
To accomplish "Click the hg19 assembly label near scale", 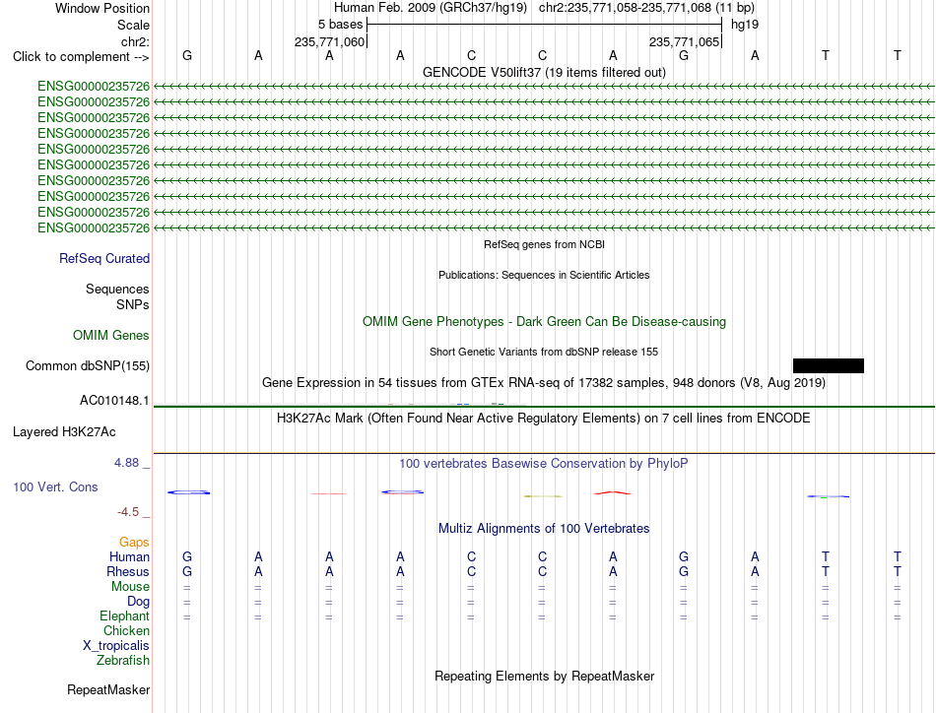I will tap(745, 25).
